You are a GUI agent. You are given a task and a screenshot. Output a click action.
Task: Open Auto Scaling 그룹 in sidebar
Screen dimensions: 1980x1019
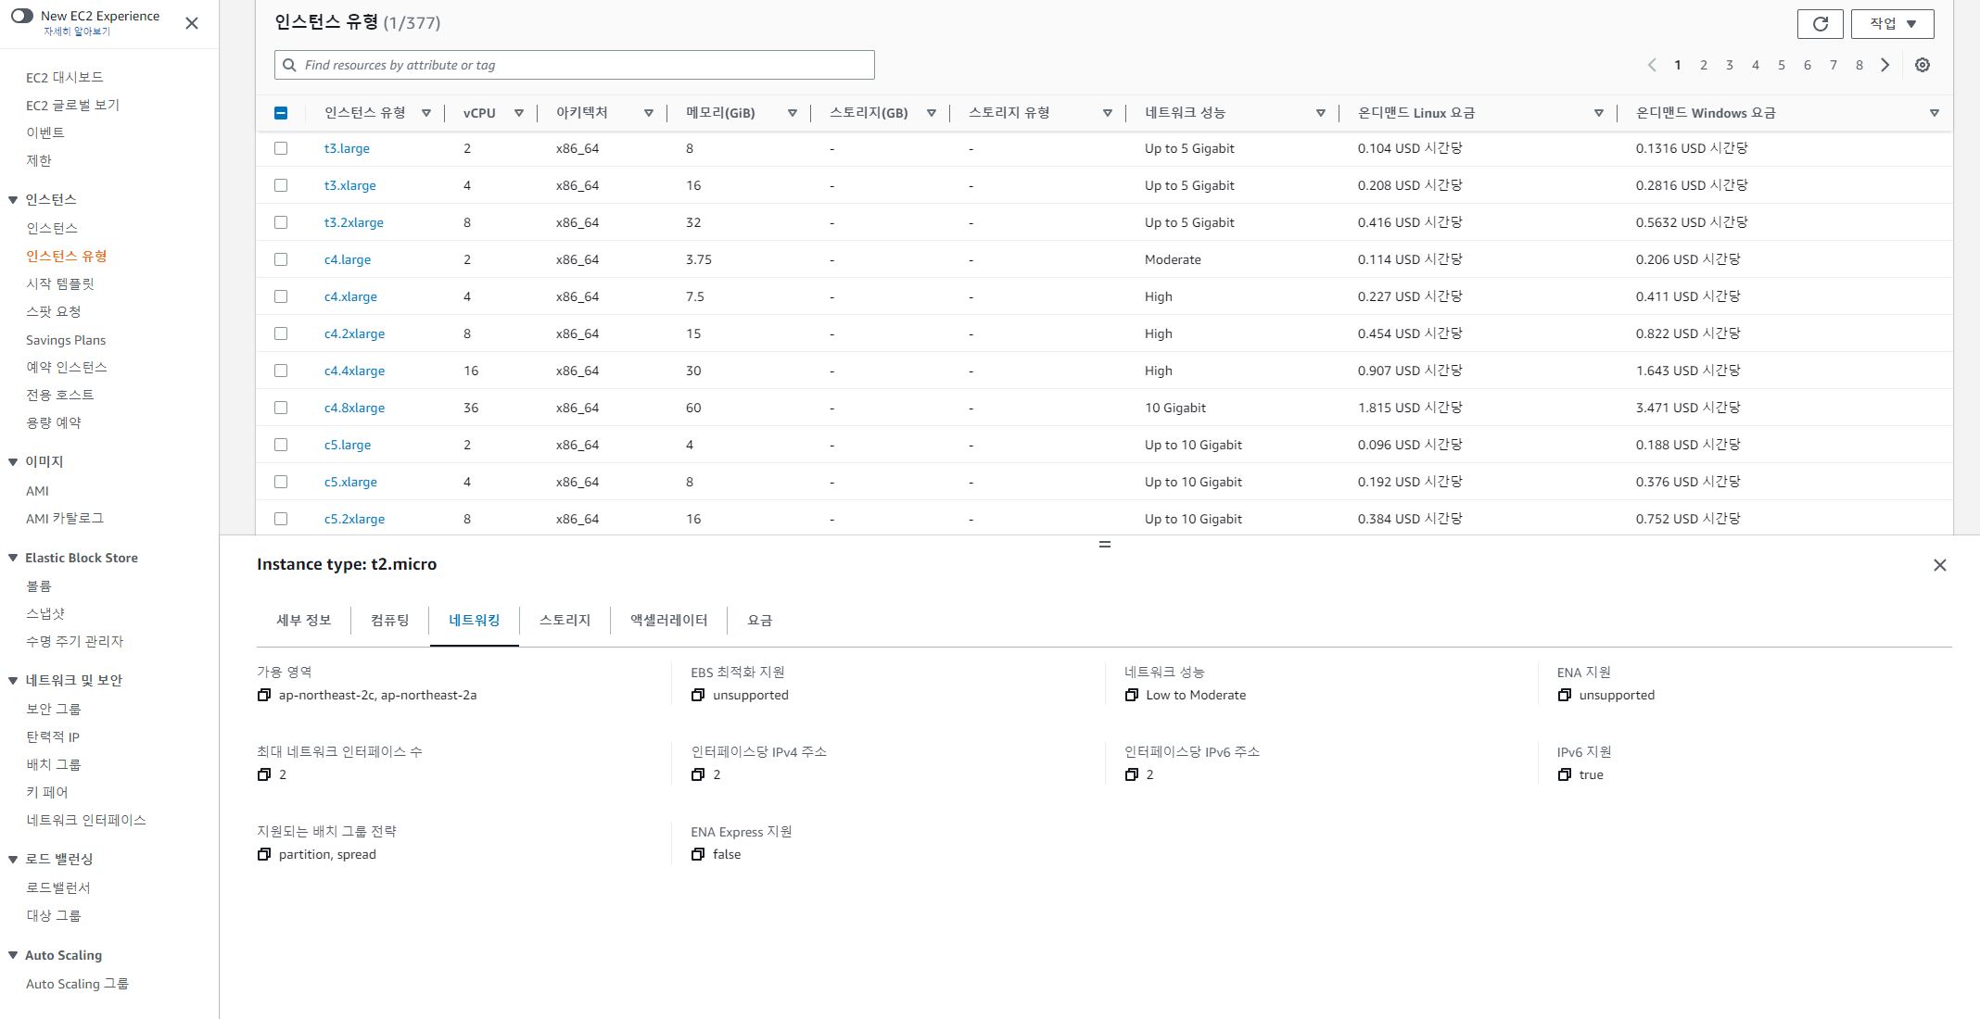[x=77, y=984]
